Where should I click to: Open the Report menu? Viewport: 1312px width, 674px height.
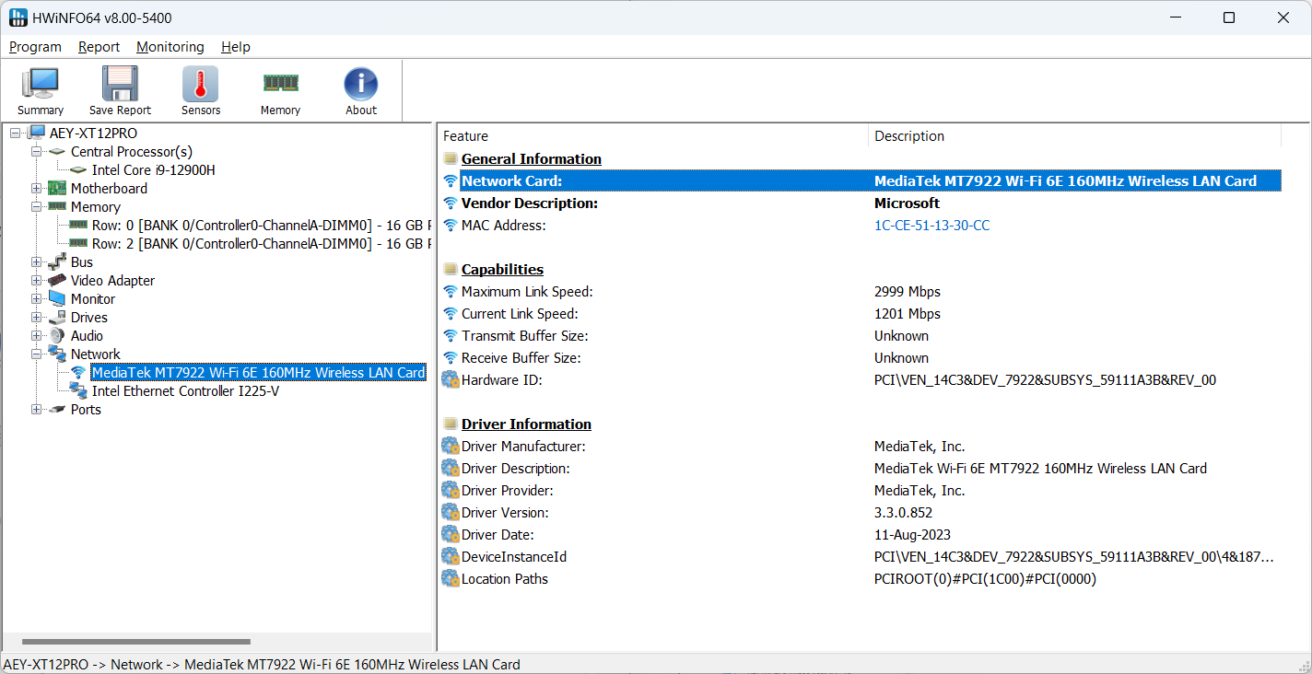[100, 47]
